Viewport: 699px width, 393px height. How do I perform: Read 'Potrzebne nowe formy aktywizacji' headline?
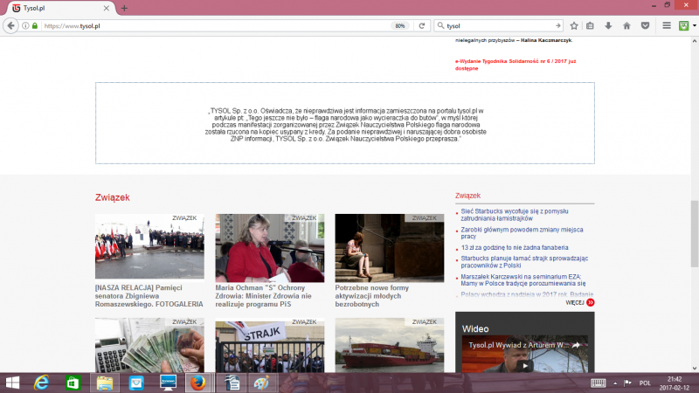click(372, 296)
